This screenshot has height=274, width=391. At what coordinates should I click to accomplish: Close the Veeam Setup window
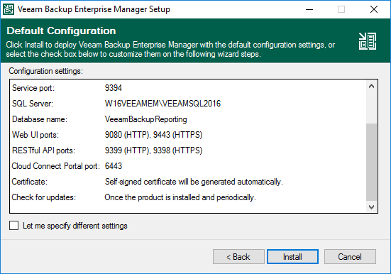point(374,9)
